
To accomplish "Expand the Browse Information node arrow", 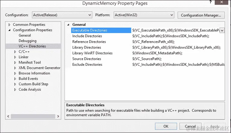I will click(x=15, y=73).
